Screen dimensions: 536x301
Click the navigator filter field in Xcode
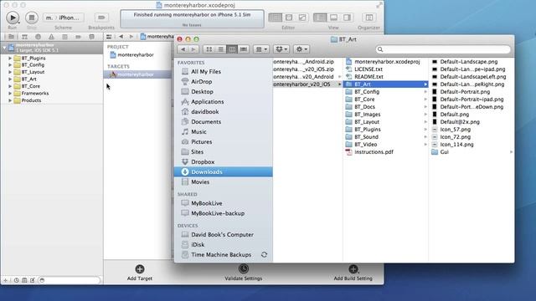coord(70,280)
